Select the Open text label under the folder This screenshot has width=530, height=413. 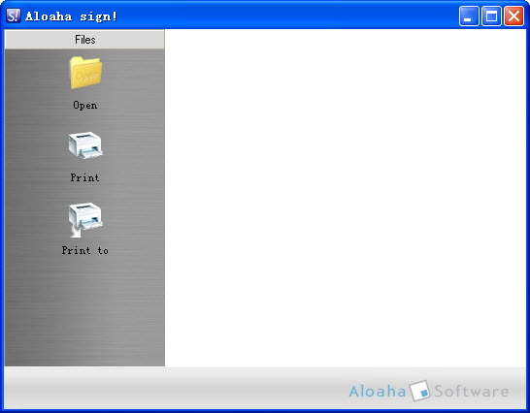(85, 106)
